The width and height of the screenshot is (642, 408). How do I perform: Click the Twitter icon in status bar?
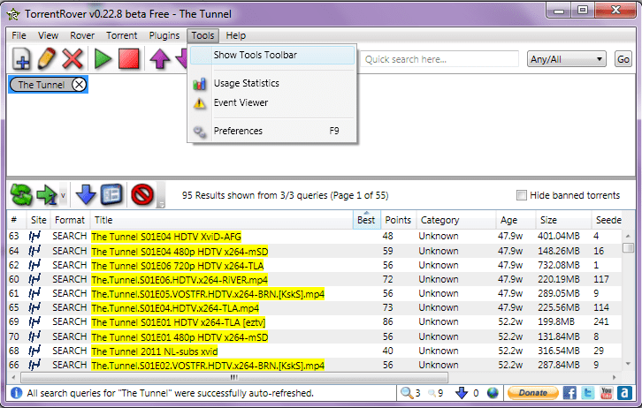coord(588,393)
